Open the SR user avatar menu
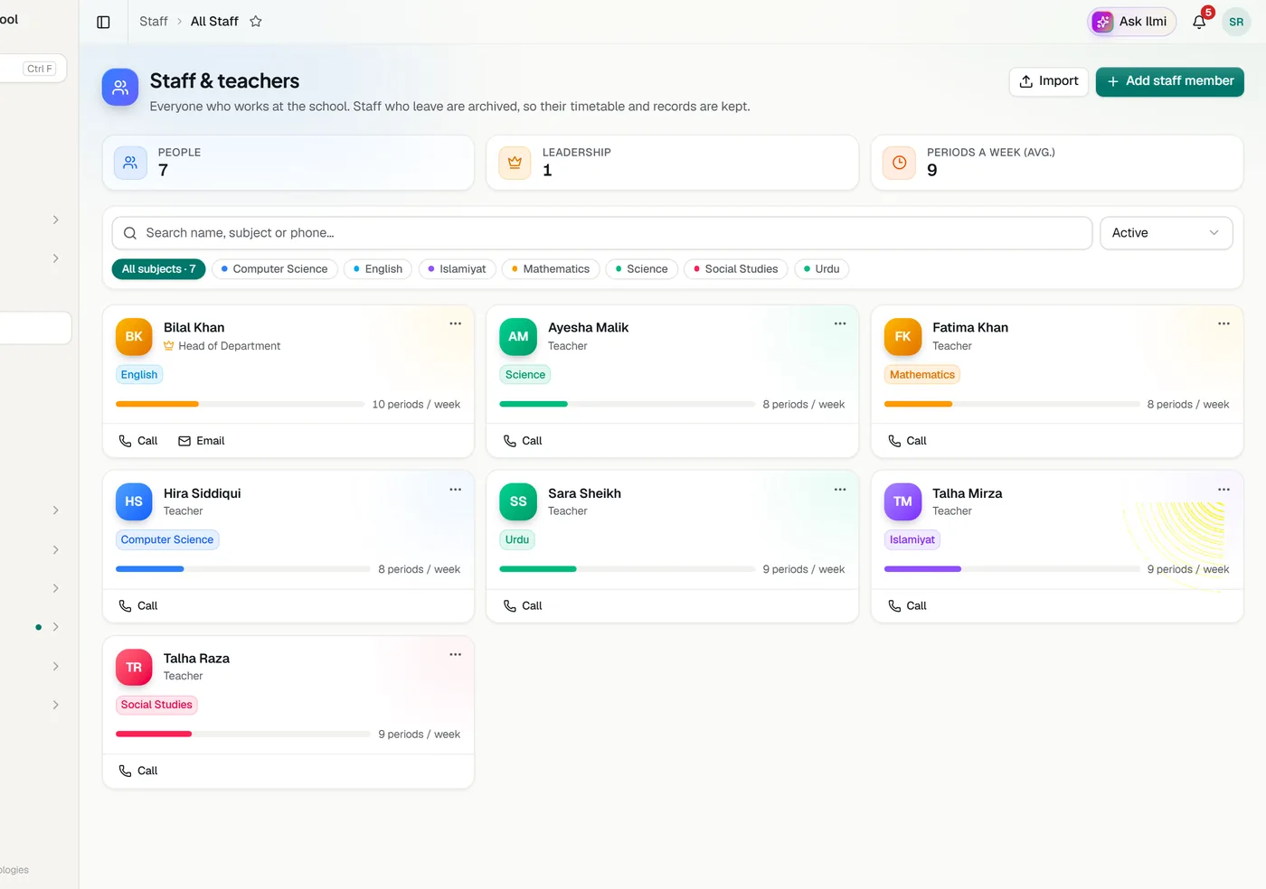This screenshot has height=889, width=1266. [x=1236, y=22]
